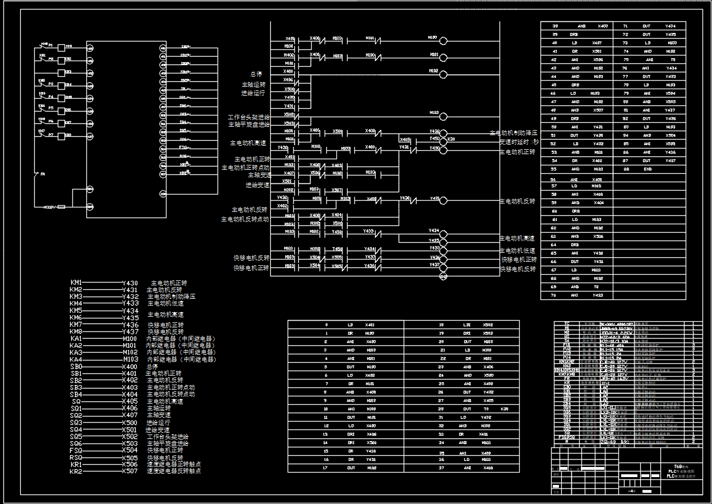The height and width of the screenshot is (504, 712).
Task: Select 速度继电器正转触点 description text
Action: pos(174,464)
